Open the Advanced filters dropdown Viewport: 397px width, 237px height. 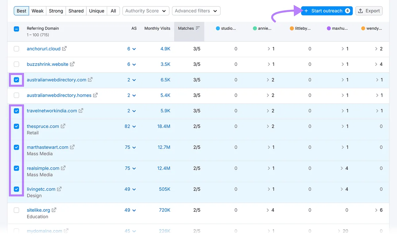tap(196, 11)
